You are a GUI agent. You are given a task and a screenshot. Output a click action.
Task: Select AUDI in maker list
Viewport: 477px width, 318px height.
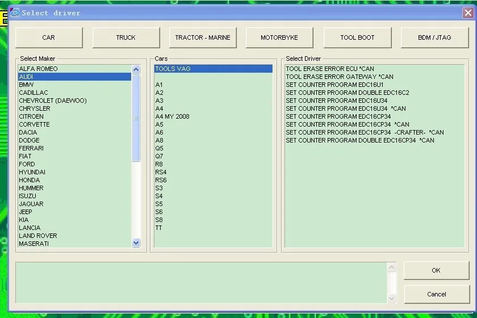point(74,77)
